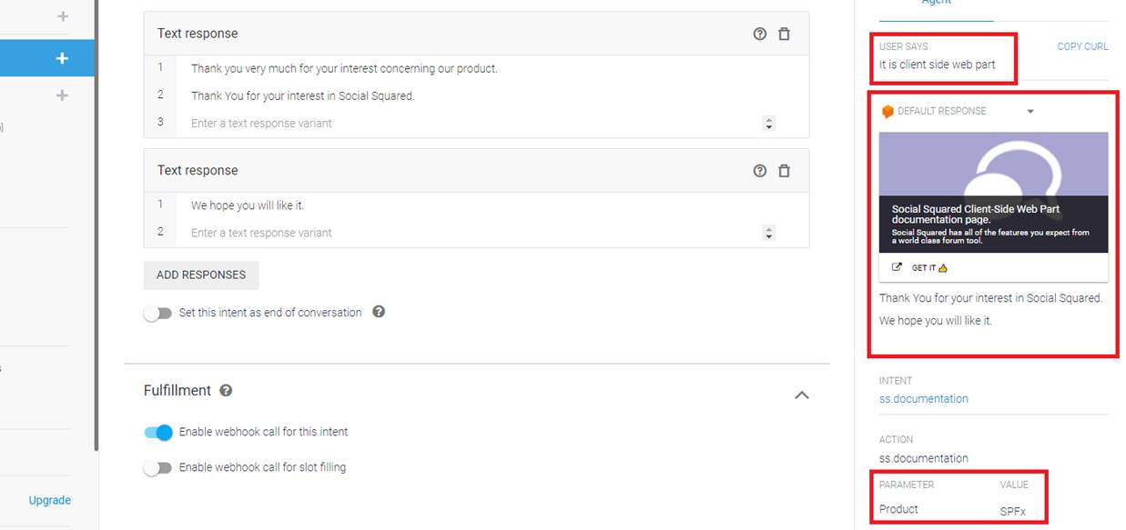
Task: Enable webhook call for slot filling
Action: click(158, 468)
